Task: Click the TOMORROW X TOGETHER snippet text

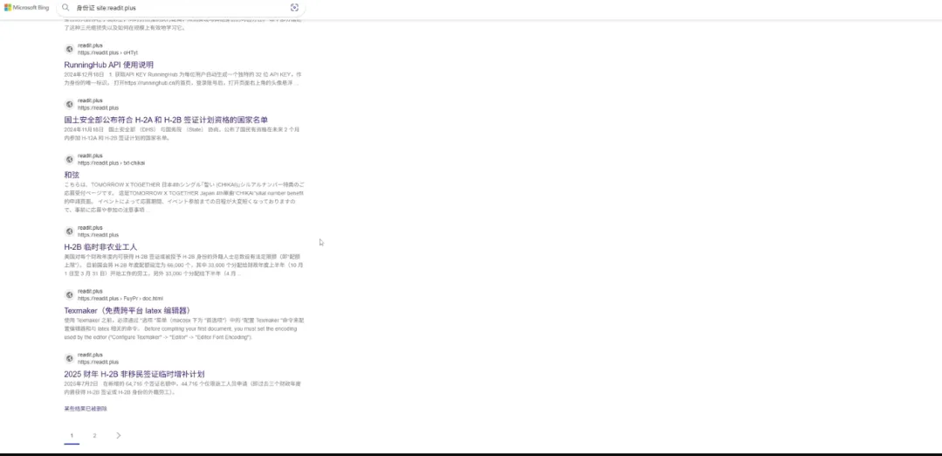Action: tap(184, 197)
